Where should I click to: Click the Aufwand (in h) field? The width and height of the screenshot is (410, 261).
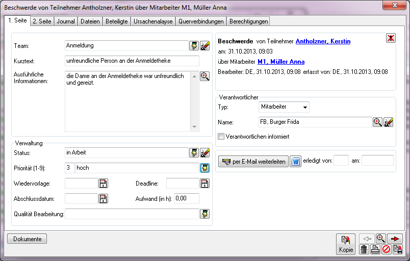coord(187,199)
